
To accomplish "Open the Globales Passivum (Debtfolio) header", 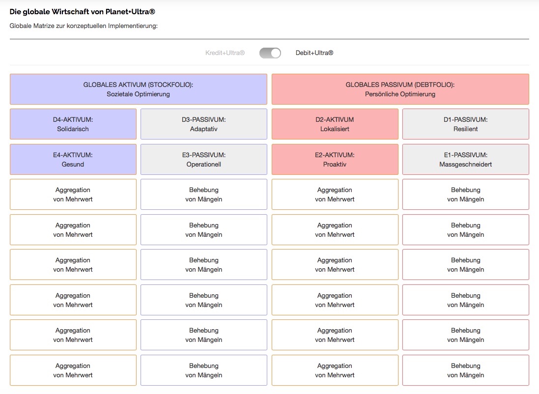I will (x=400, y=89).
